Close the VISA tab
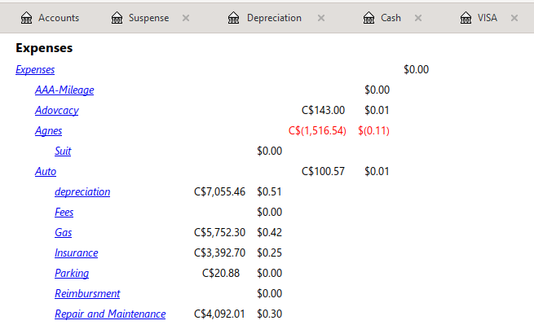534x325 pixels. tap(514, 18)
